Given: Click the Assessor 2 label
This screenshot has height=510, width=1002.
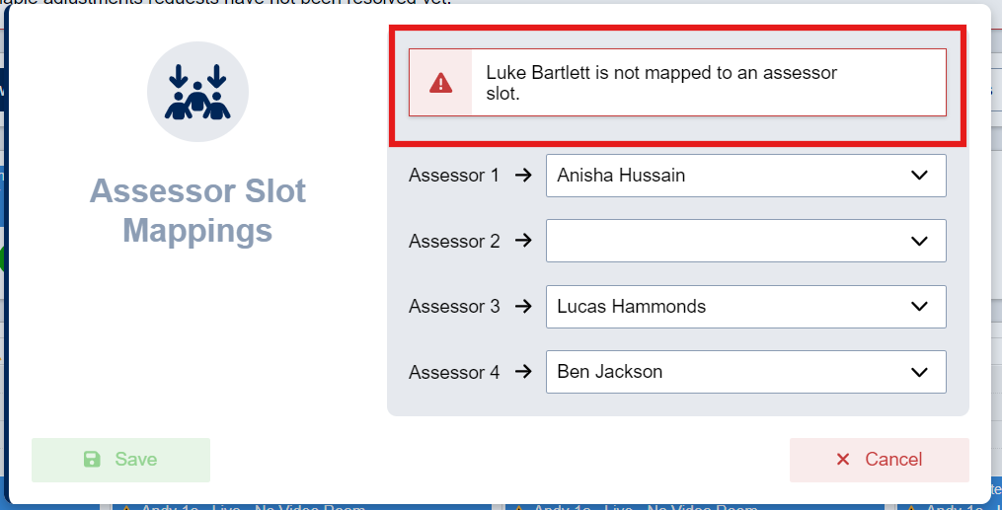Looking at the screenshot, I should pyautogui.click(x=454, y=241).
